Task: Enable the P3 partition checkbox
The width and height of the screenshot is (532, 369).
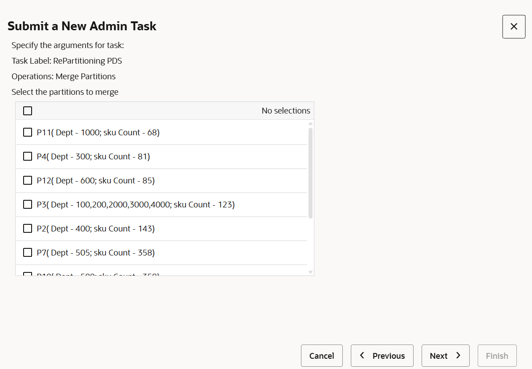Action: click(28, 204)
